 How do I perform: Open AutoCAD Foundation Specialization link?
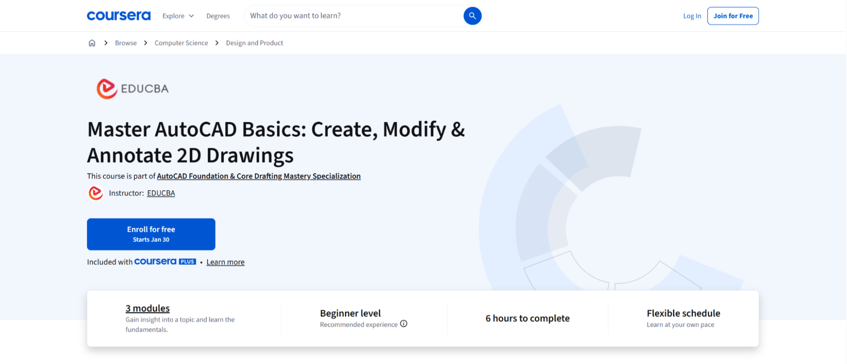tap(259, 176)
